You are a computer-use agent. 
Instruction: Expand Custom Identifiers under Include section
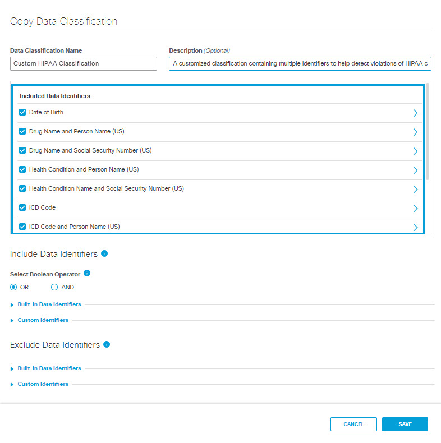43,320
